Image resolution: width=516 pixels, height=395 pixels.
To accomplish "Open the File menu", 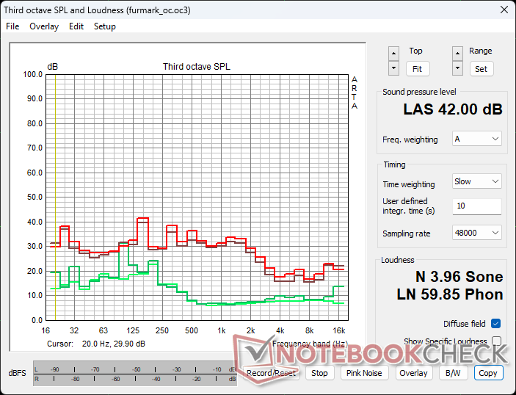I will pyautogui.click(x=12, y=26).
